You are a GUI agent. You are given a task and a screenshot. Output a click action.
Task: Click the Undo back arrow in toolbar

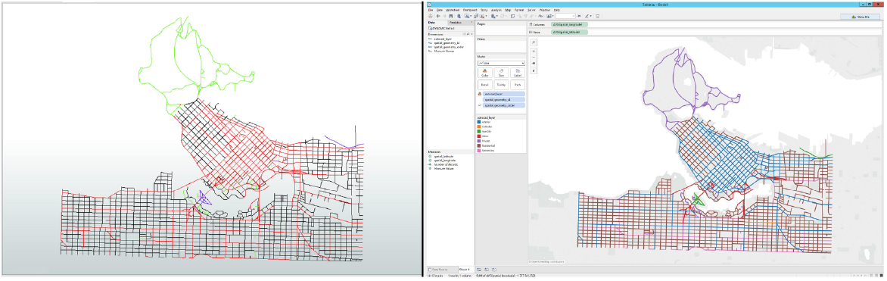[438, 17]
